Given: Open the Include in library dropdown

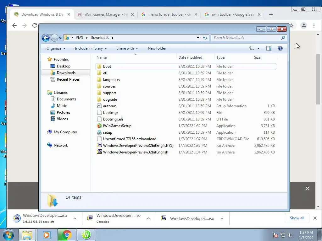Looking at the screenshot, I should pos(91,48).
